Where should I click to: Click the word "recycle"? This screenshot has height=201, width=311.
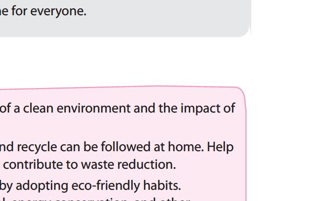click(37, 148)
